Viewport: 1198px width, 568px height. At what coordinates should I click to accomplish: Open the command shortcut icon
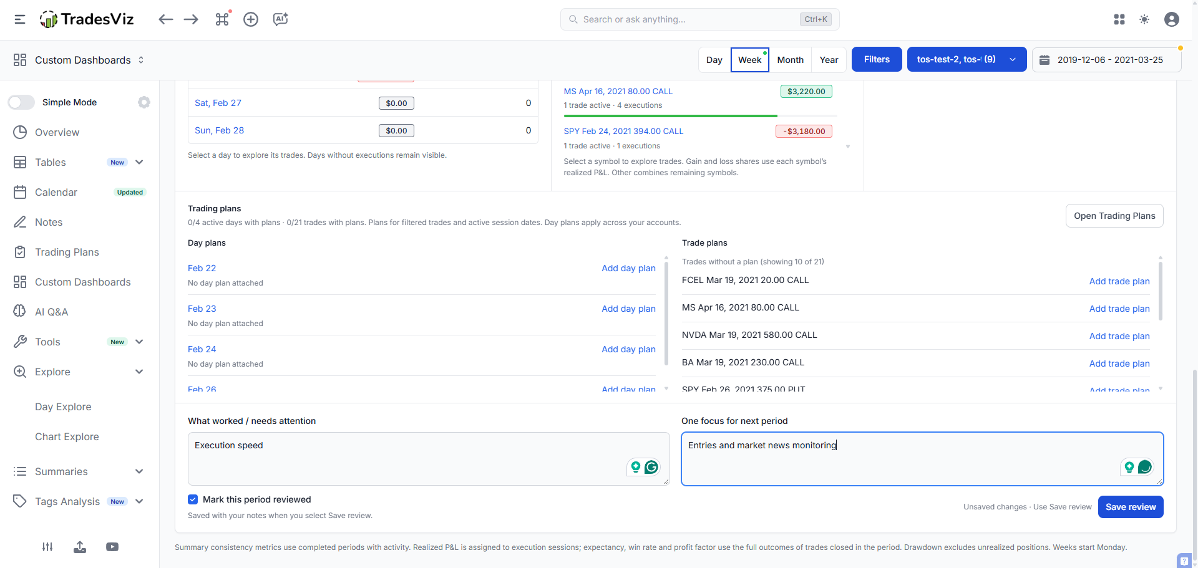(x=222, y=19)
